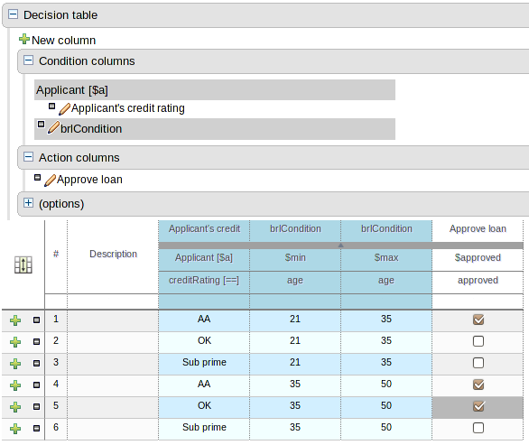Edit brlCondition column pencil icon
This screenshot has height=445, width=529.
pyautogui.click(x=53, y=127)
